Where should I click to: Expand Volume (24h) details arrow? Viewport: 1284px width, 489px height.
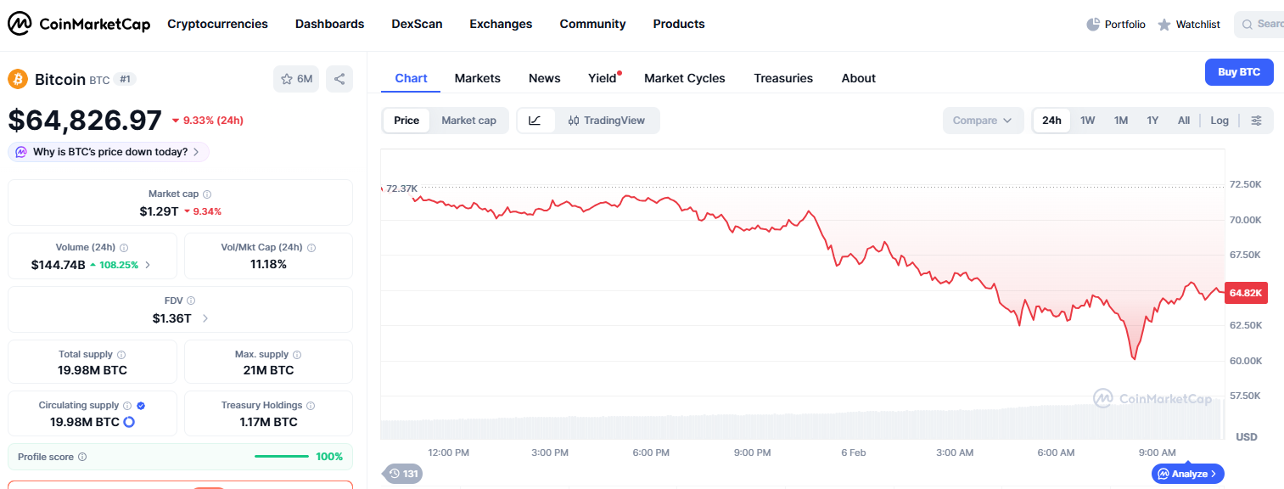point(148,265)
